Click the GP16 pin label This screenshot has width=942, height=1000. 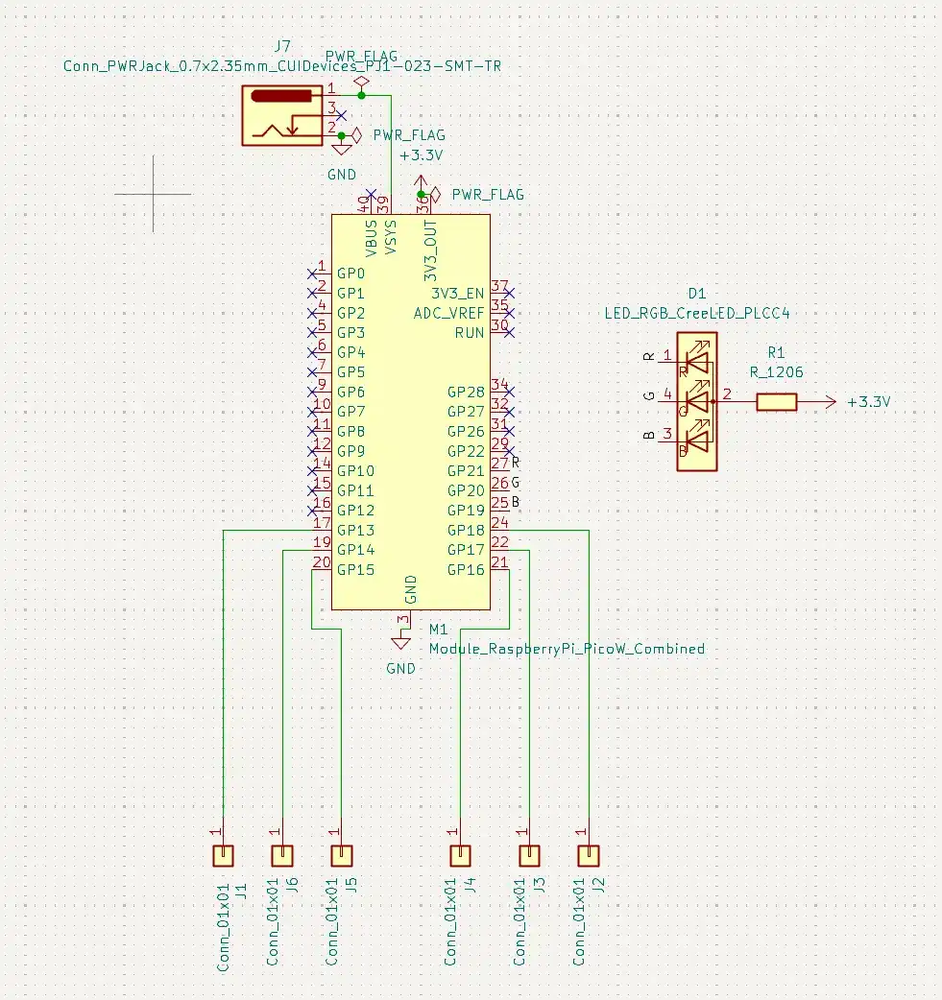tap(466, 570)
